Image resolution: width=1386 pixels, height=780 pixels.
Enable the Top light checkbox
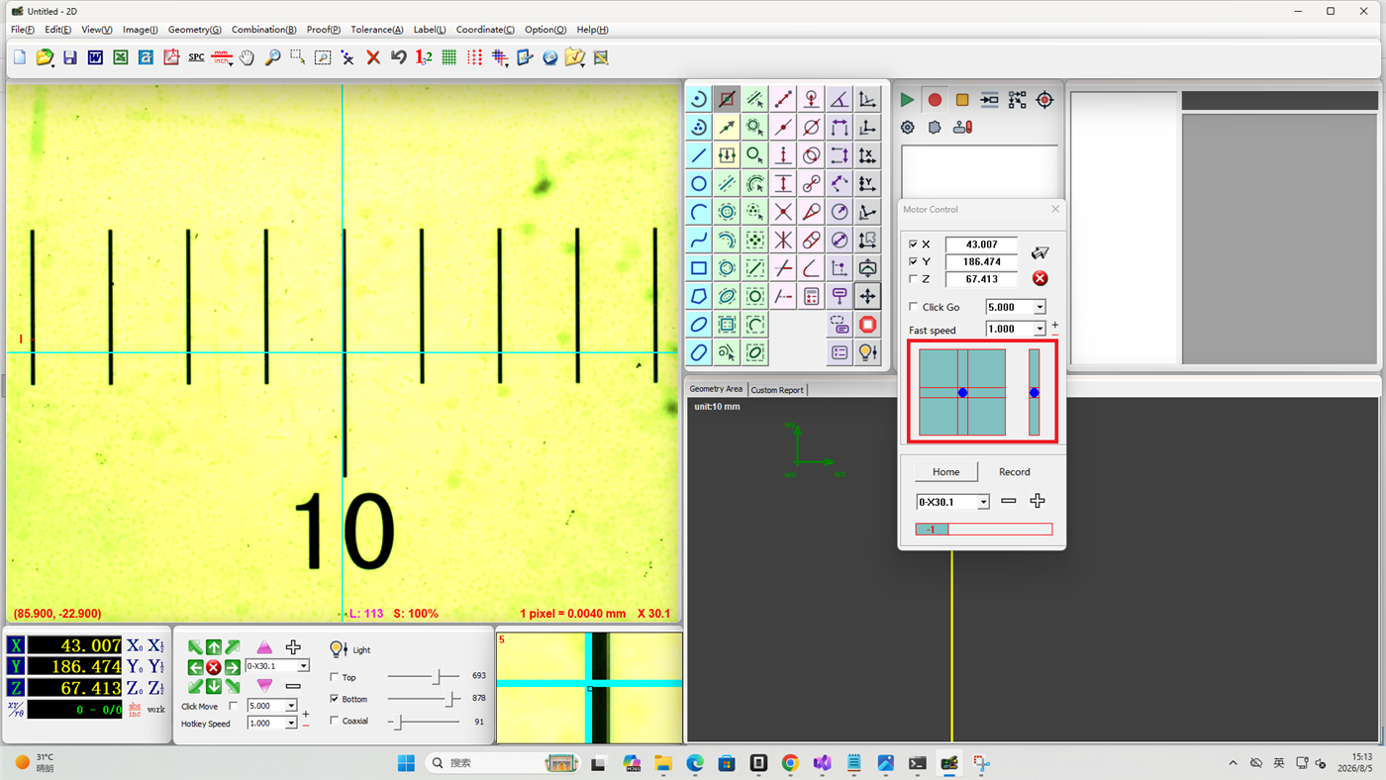pyautogui.click(x=334, y=677)
